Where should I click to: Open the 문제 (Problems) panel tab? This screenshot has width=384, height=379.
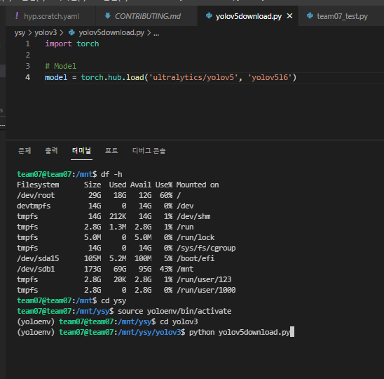click(x=25, y=150)
